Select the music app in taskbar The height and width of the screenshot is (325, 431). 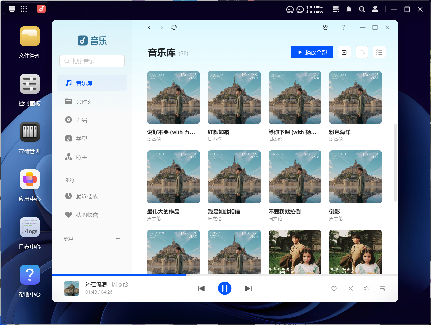coord(41,9)
